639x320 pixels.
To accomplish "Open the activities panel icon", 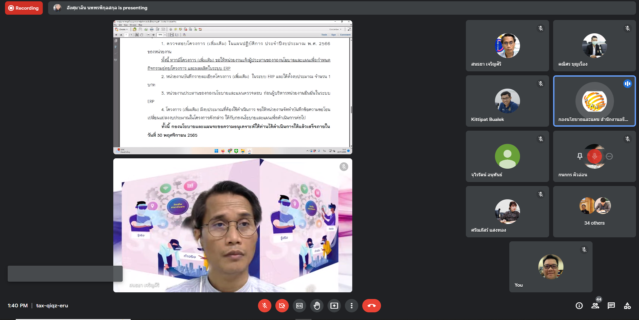I will [x=627, y=306].
